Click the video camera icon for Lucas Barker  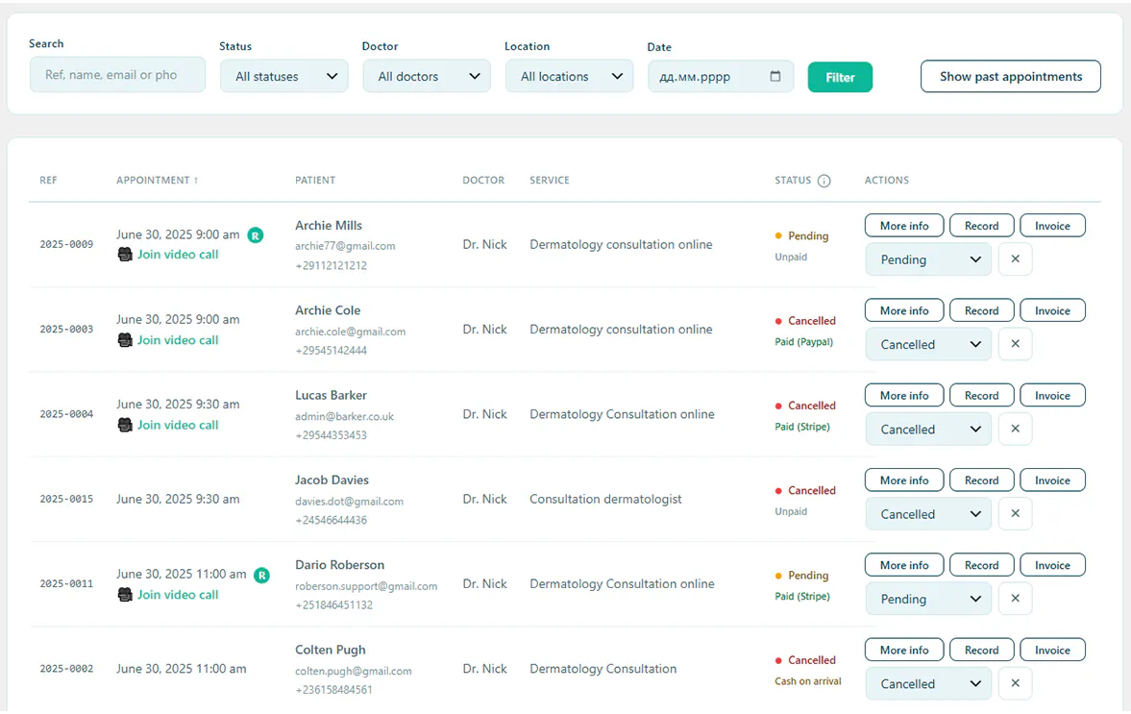pos(125,425)
